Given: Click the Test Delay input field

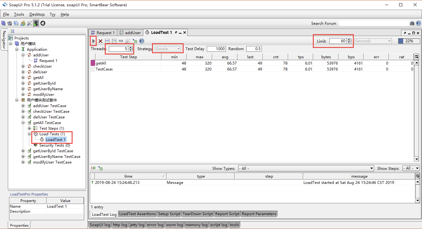Looking at the screenshot, I should click(216, 49).
